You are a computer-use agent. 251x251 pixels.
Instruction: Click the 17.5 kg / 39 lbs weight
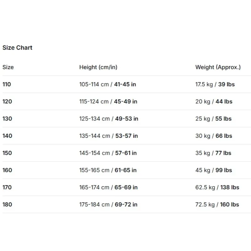(x=215, y=84)
